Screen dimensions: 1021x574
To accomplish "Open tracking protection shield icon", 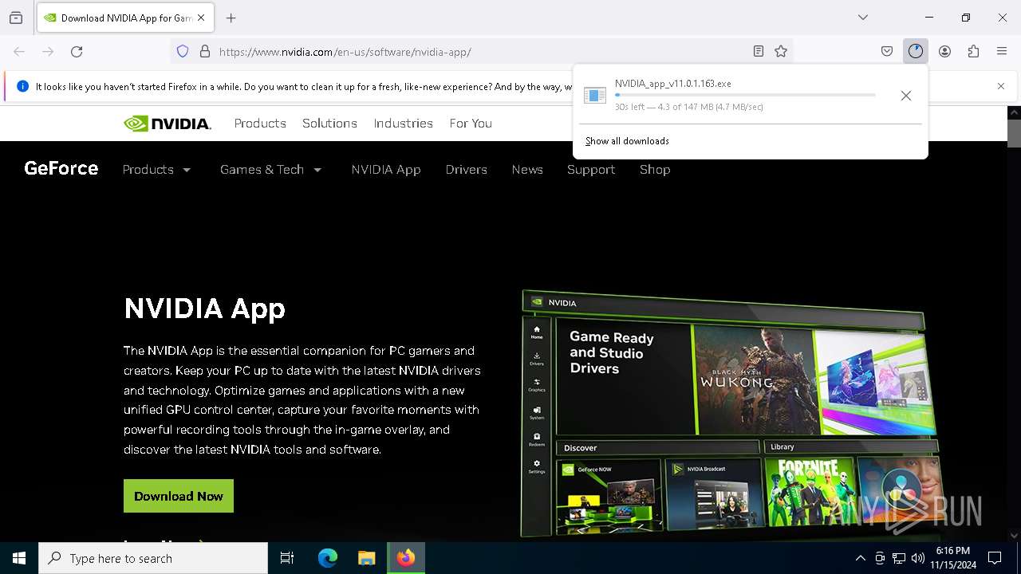I will [x=183, y=51].
